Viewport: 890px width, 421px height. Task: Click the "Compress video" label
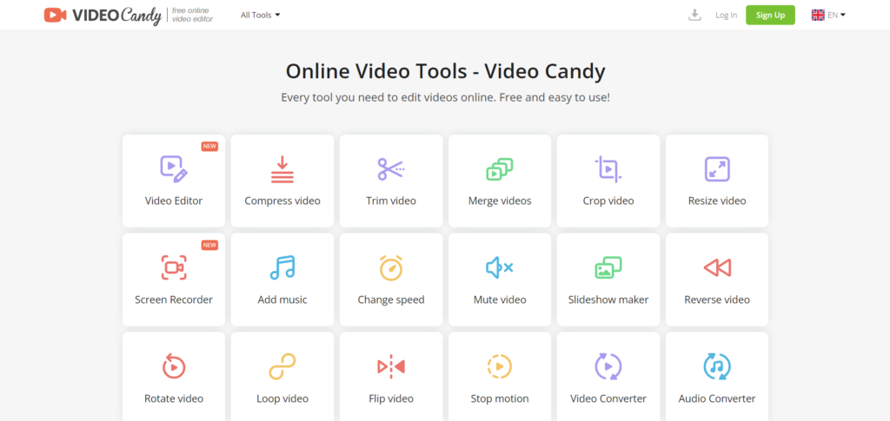pyautogui.click(x=282, y=201)
